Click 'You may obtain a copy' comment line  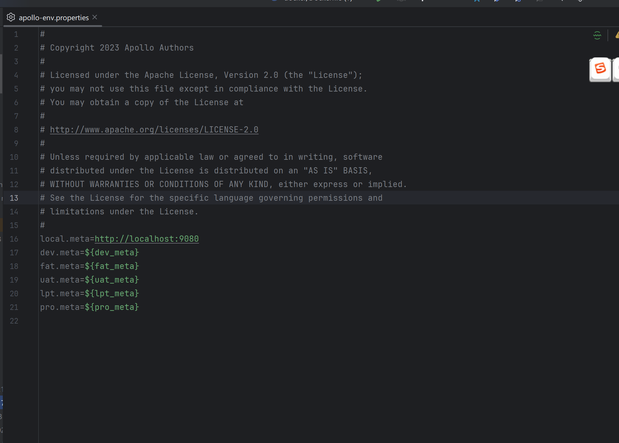(142, 102)
